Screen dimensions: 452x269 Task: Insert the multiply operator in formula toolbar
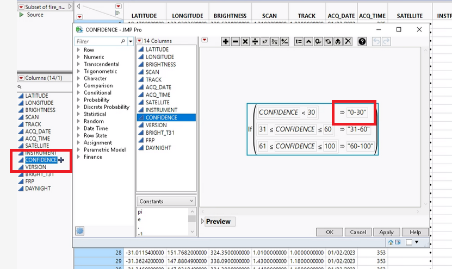(x=245, y=41)
